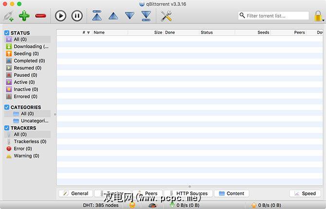Image resolution: width=326 pixels, height=209 pixels.
Task: Move torrent down in queue
Action: (x=130, y=16)
